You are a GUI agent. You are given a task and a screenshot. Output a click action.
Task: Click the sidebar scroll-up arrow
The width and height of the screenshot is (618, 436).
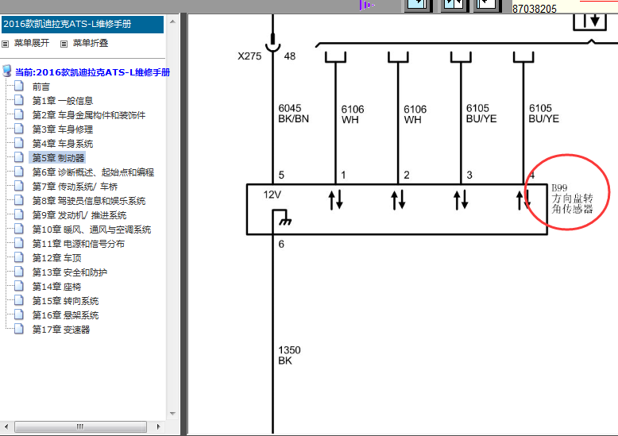(x=172, y=21)
